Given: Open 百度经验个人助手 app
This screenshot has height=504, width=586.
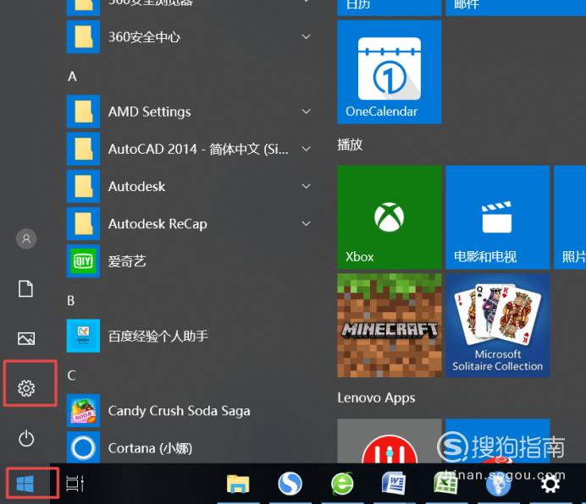Looking at the screenshot, I should click(191, 336).
